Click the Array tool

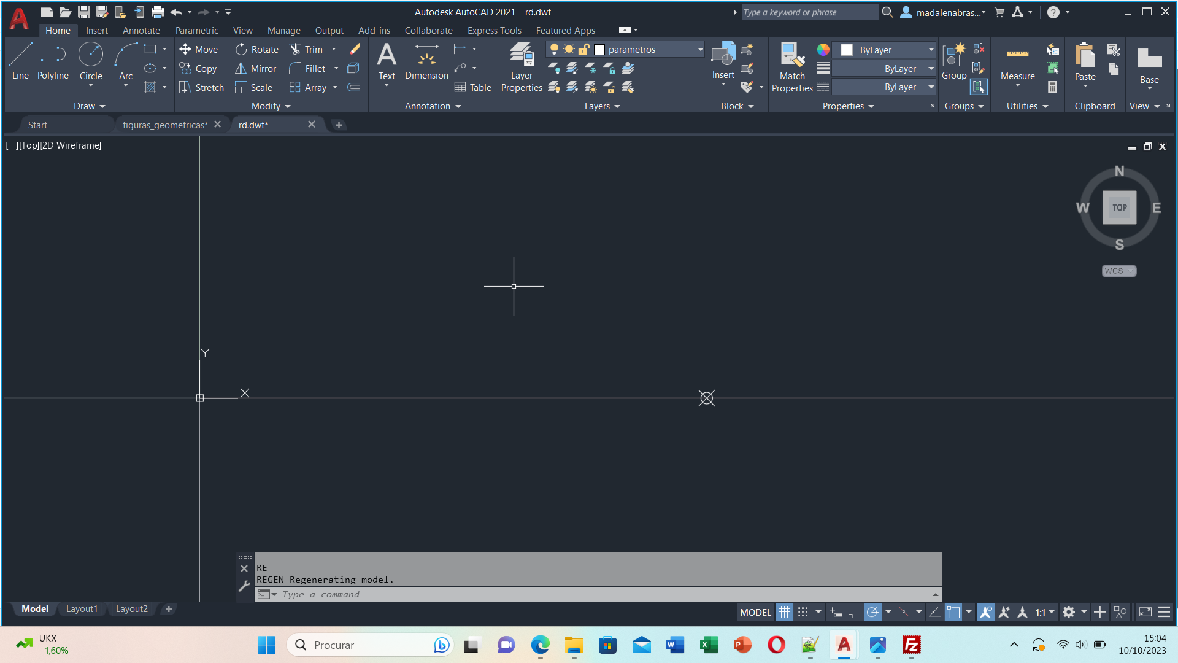[x=308, y=87]
